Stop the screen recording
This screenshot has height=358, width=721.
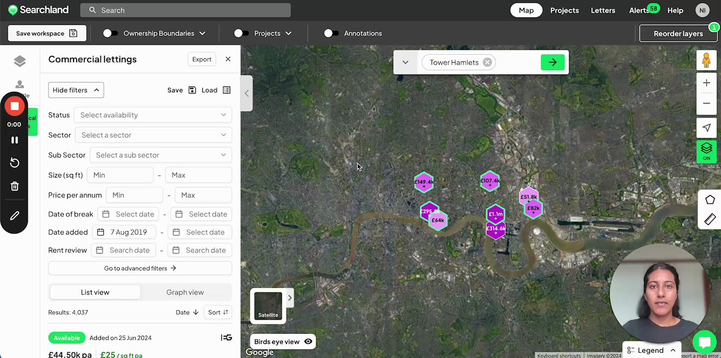[14, 106]
